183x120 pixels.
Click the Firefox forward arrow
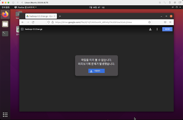pos(28,22)
